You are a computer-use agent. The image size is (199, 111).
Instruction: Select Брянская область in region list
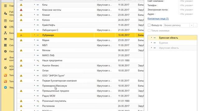click(169, 38)
